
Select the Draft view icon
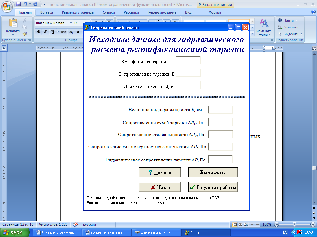pos(257,224)
